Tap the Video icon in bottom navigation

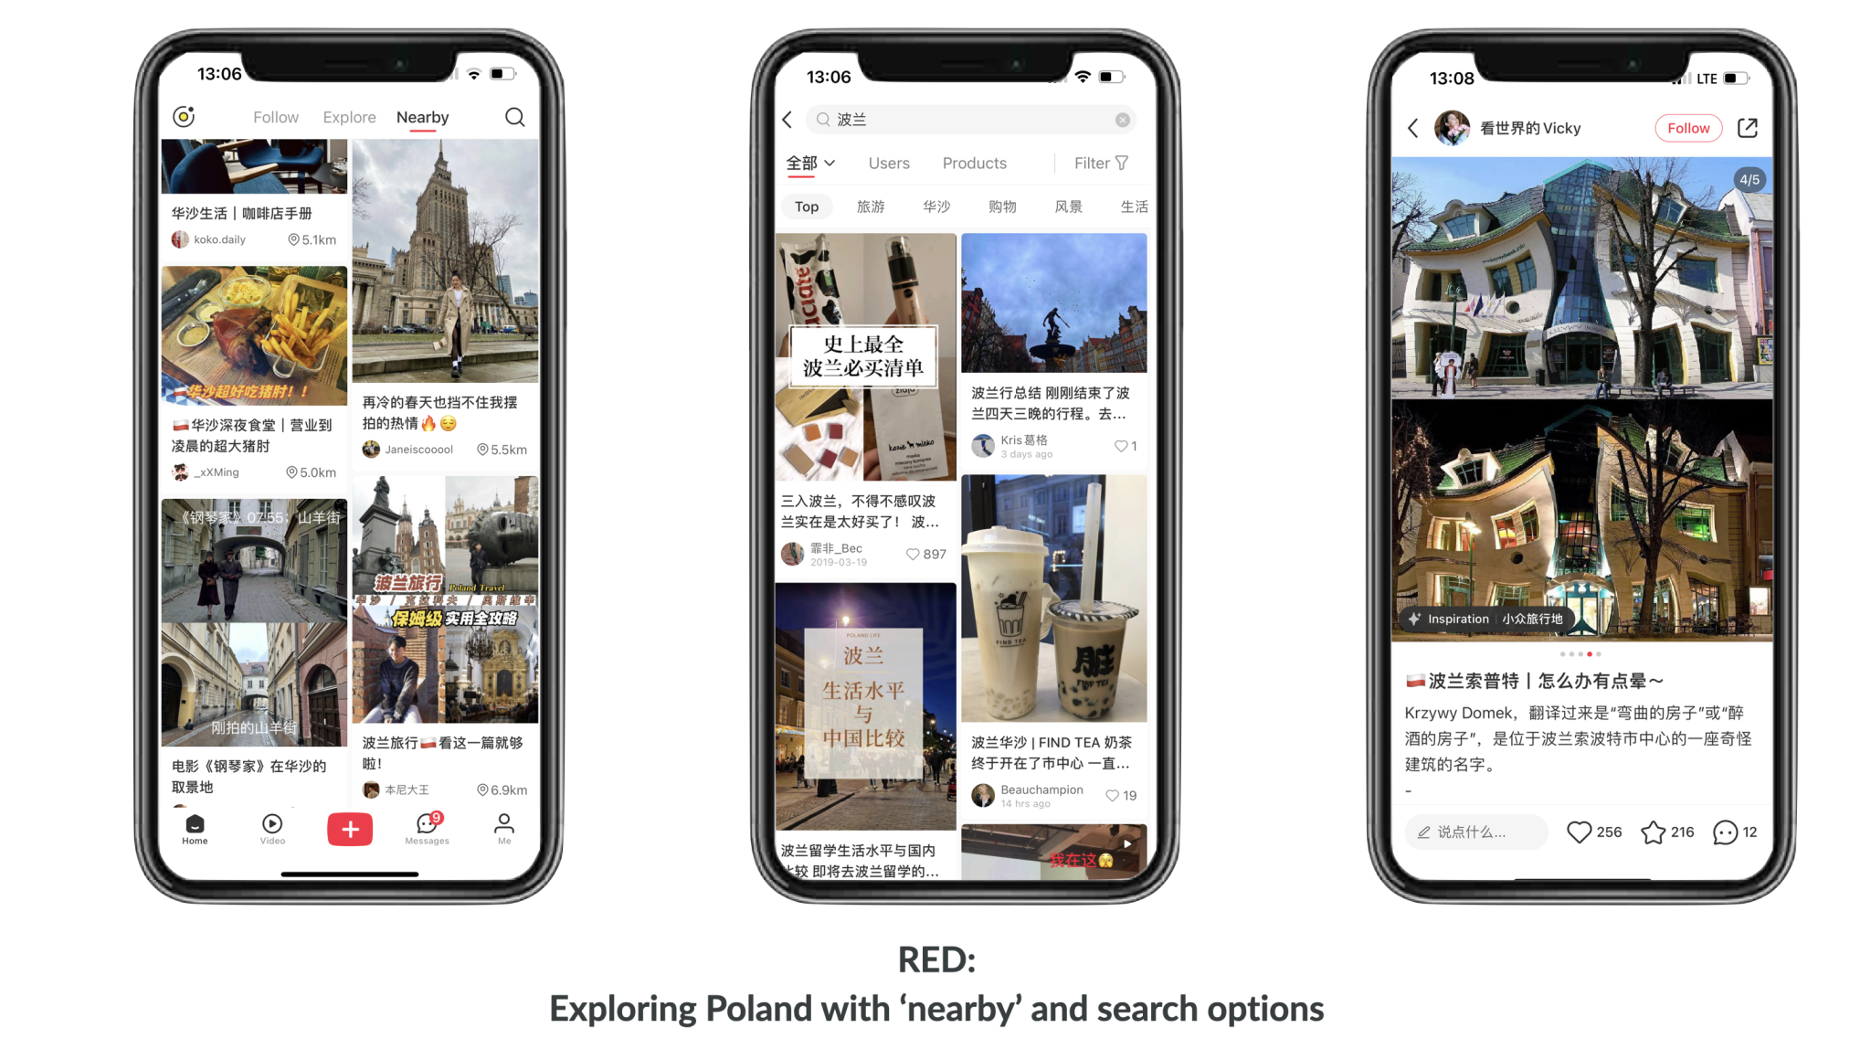271,828
